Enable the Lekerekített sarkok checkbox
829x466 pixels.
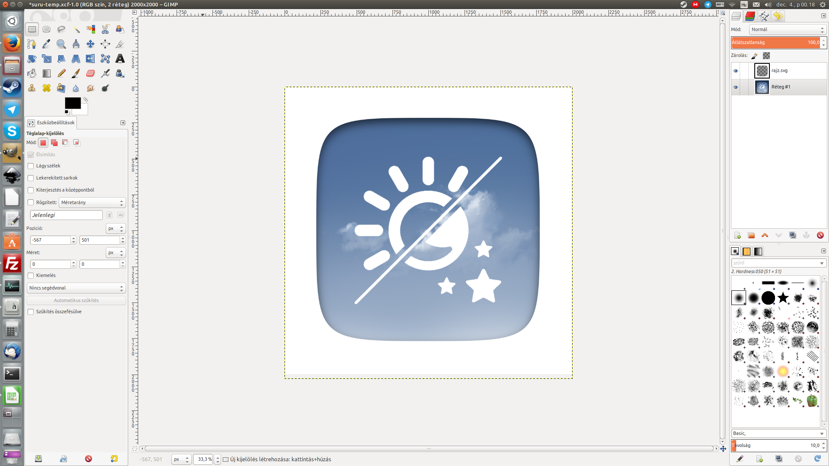coord(31,178)
